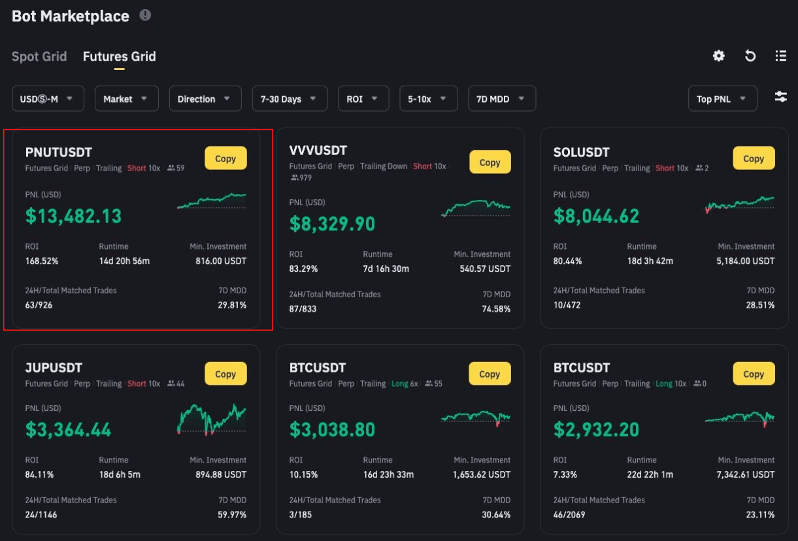
Task: Open the Direction filter dropdown
Action: (205, 99)
